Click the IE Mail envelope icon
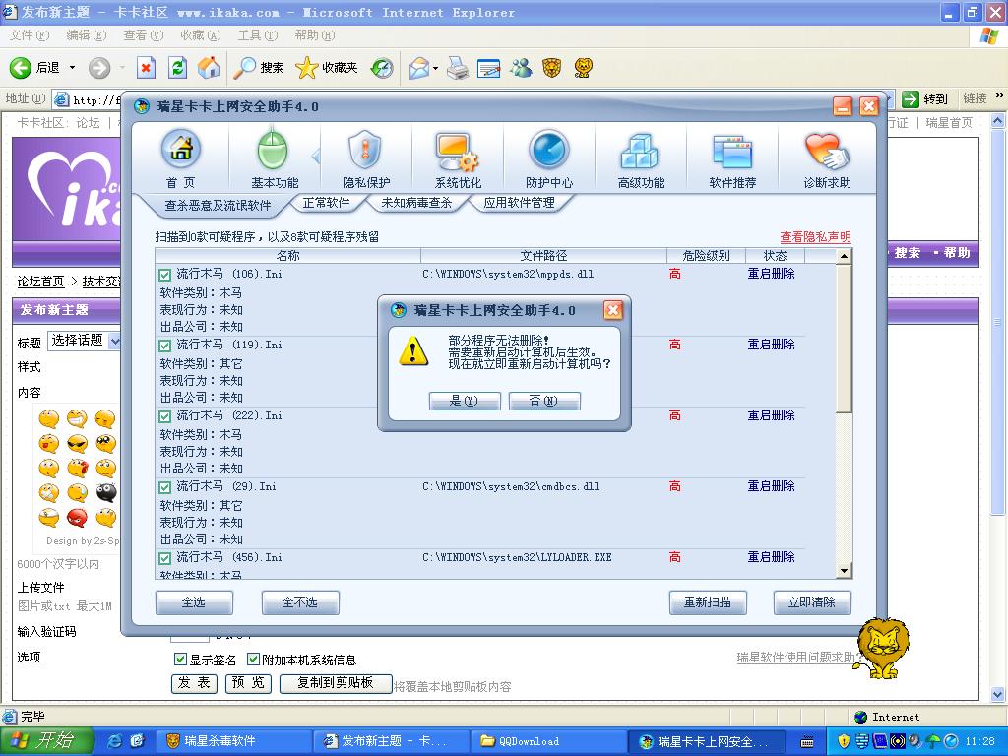The width and height of the screenshot is (1008, 756). (419, 68)
